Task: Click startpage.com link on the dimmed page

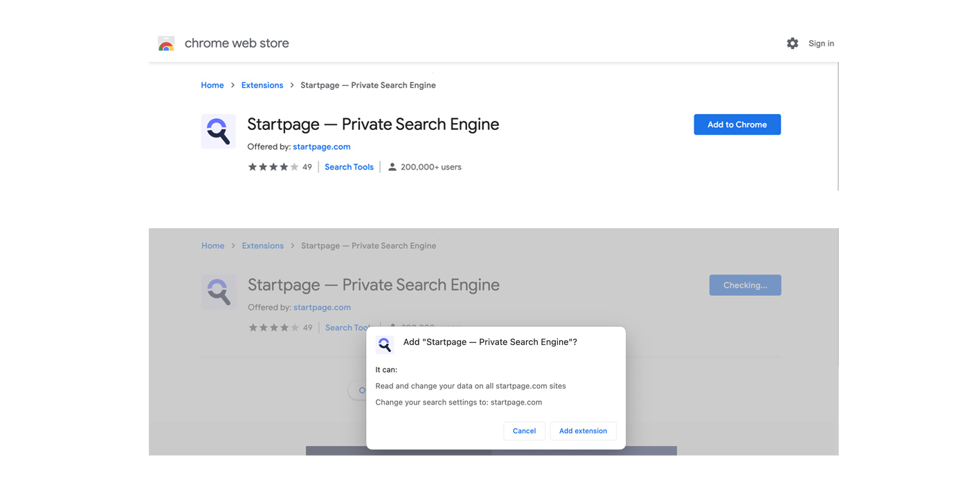Action: click(322, 307)
